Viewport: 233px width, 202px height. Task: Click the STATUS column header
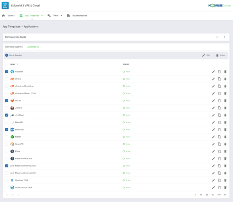(126, 64)
